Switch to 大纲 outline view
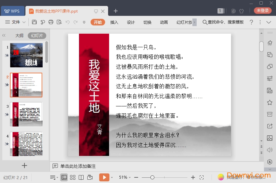 20,36
